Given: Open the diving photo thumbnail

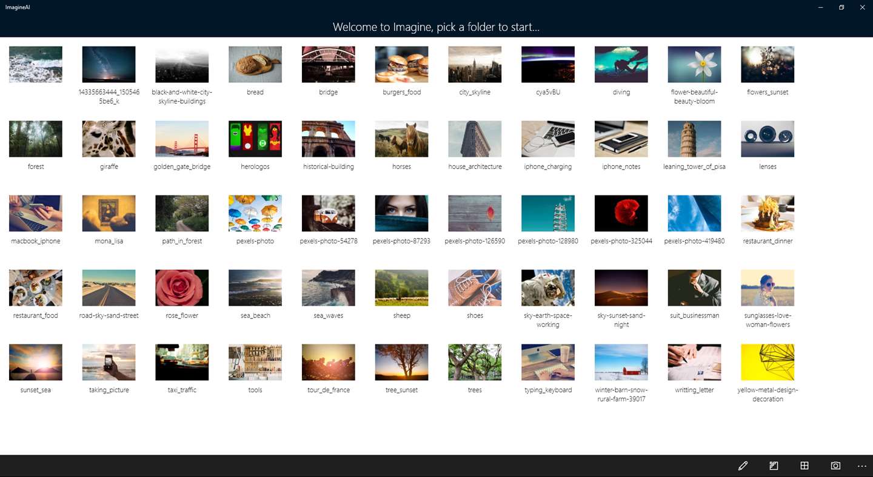Looking at the screenshot, I should 621,64.
